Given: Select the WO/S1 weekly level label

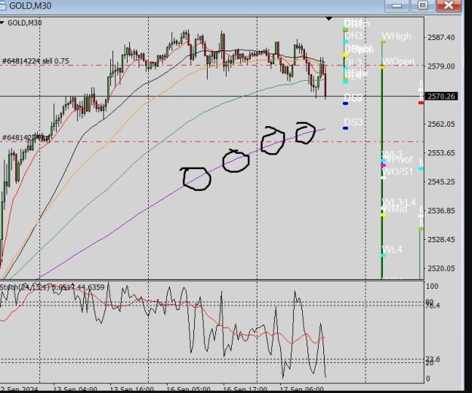Looking at the screenshot, I should point(397,172).
